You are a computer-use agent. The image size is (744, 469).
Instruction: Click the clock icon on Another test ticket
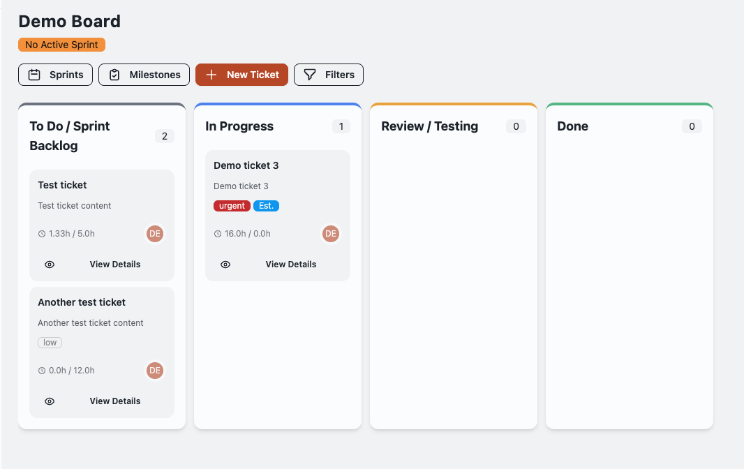pos(41,370)
